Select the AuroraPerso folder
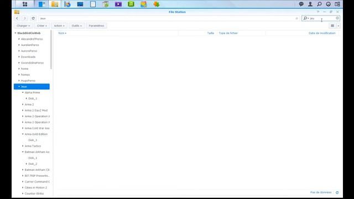This screenshot has width=354, height=199. [x=29, y=51]
